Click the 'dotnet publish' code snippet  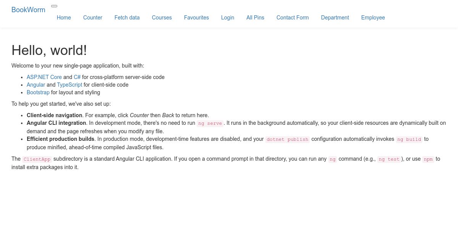pos(287,139)
